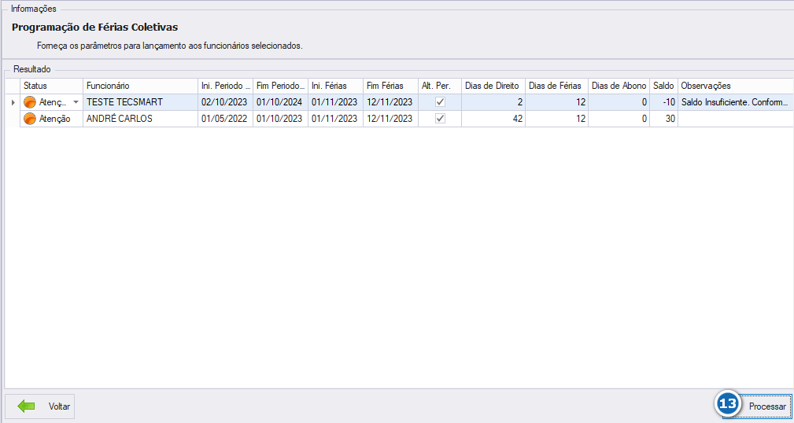Sort by the Status column header

[x=51, y=86]
